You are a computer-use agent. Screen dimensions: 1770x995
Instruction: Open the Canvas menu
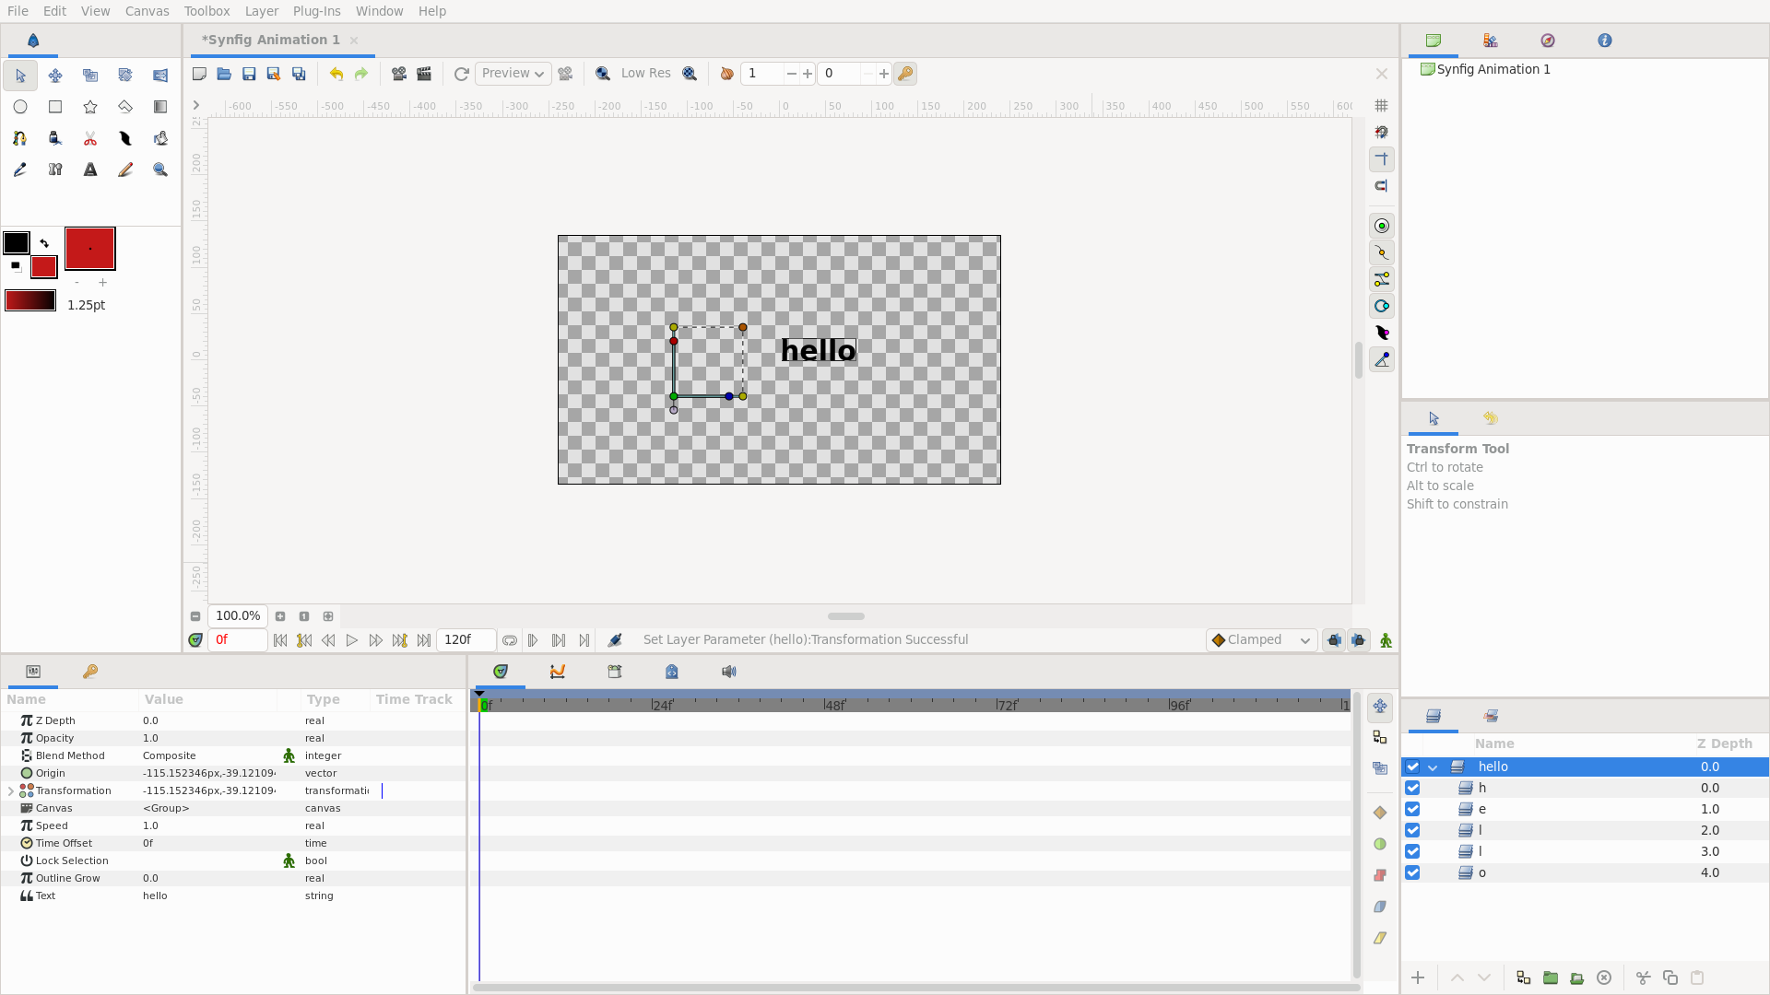[147, 11]
